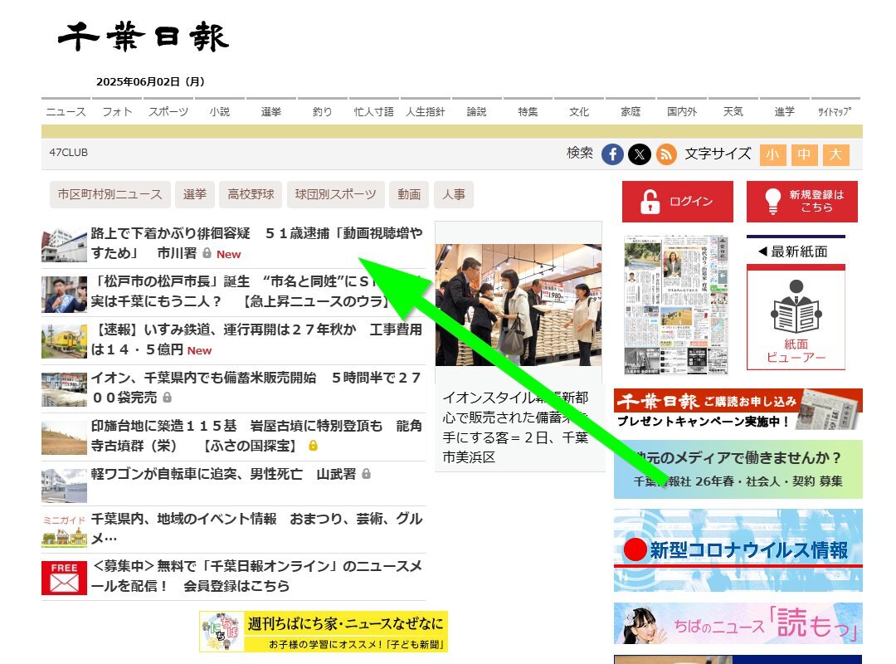Open the 小説 menu item
Screen dimensions: 896x664
tap(220, 111)
